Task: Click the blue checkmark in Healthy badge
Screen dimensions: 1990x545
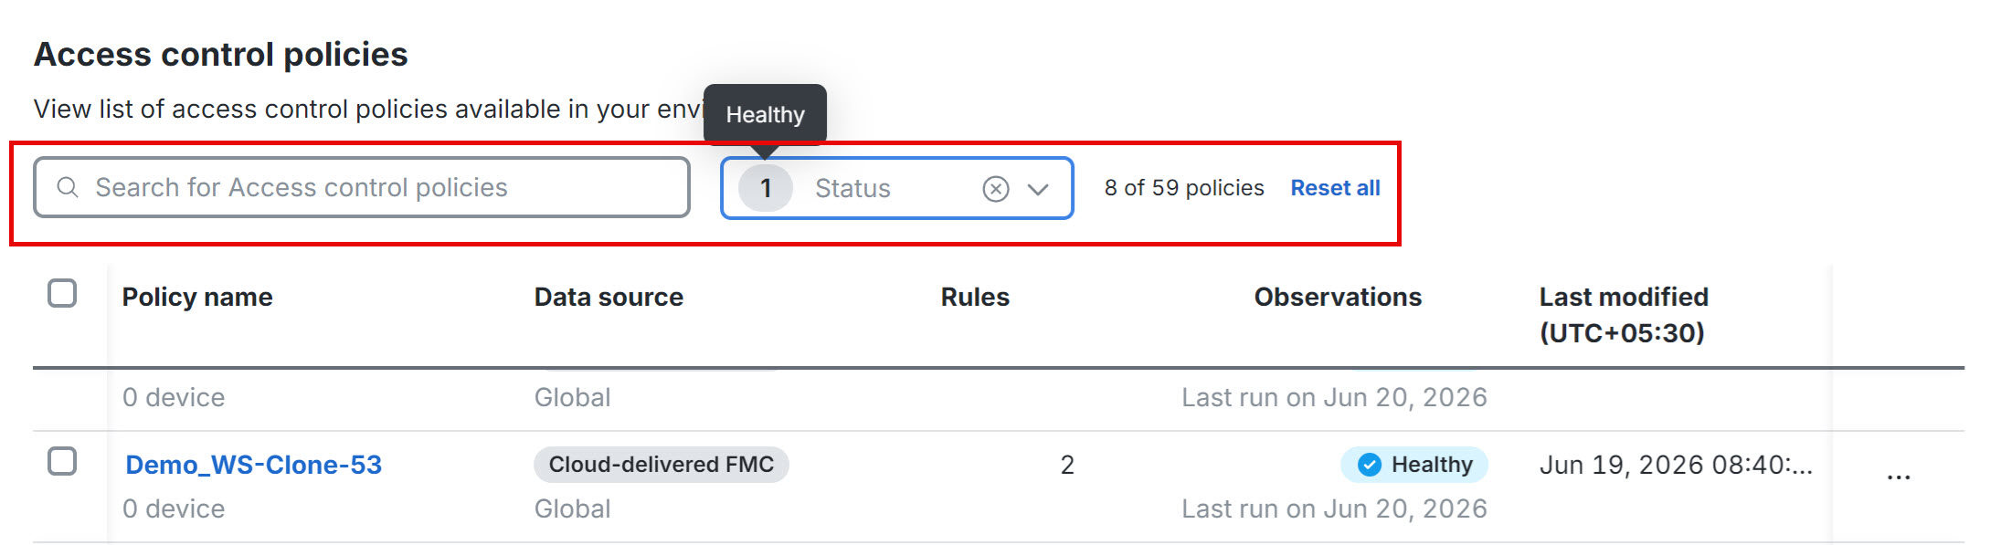Action: (x=1369, y=465)
